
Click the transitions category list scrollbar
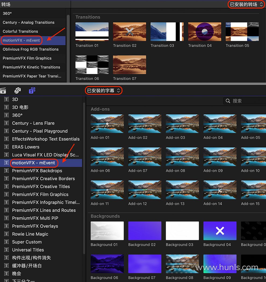[68, 49]
